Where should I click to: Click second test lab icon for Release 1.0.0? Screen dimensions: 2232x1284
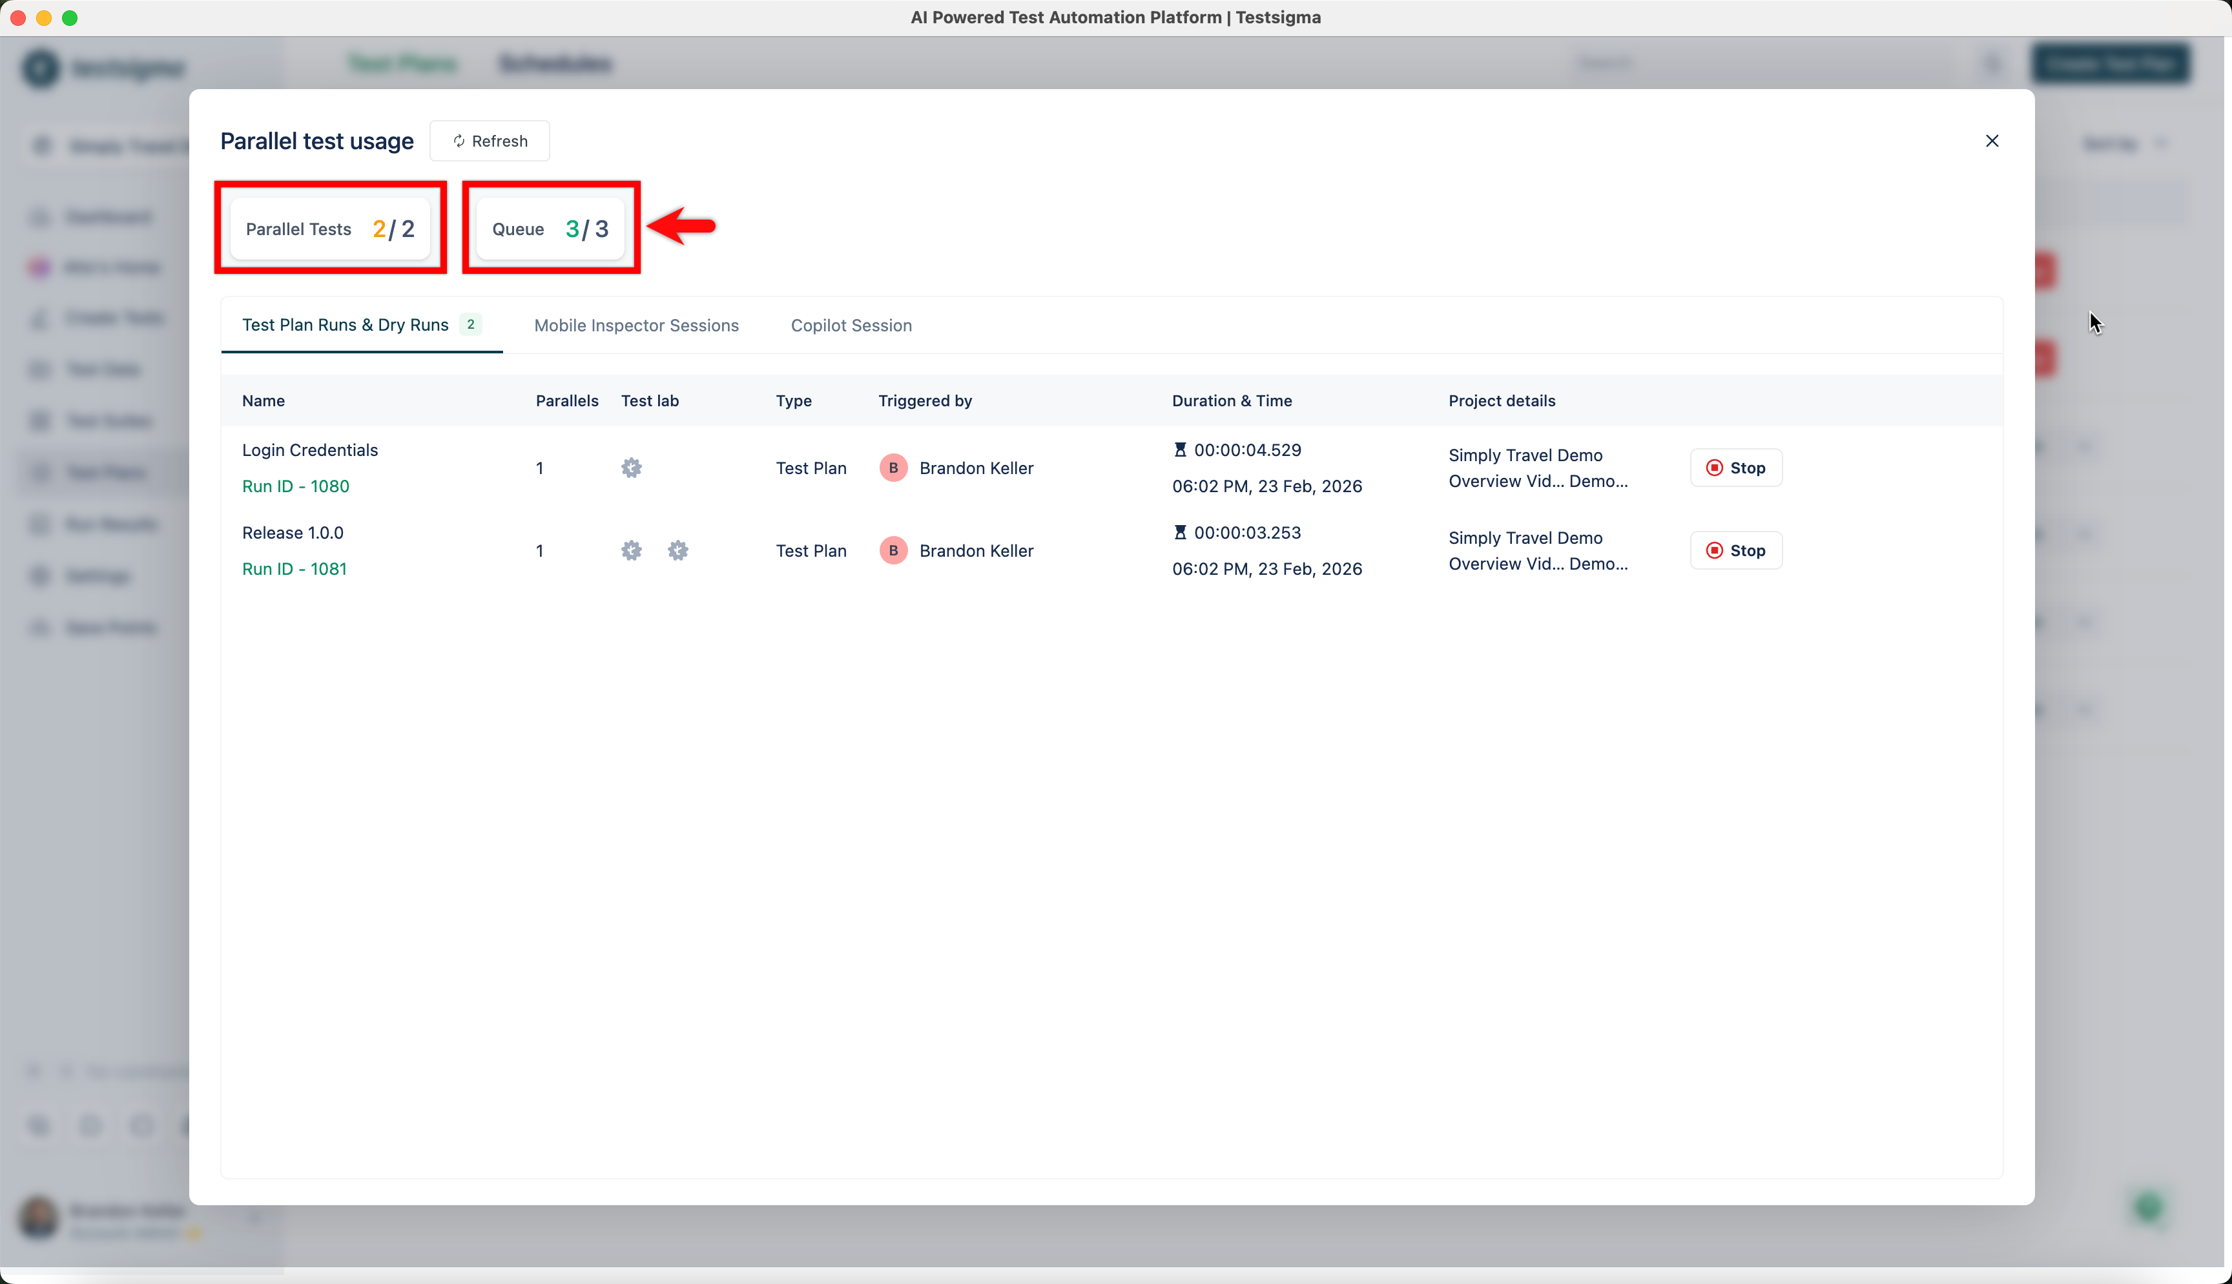[x=677, y=550]
